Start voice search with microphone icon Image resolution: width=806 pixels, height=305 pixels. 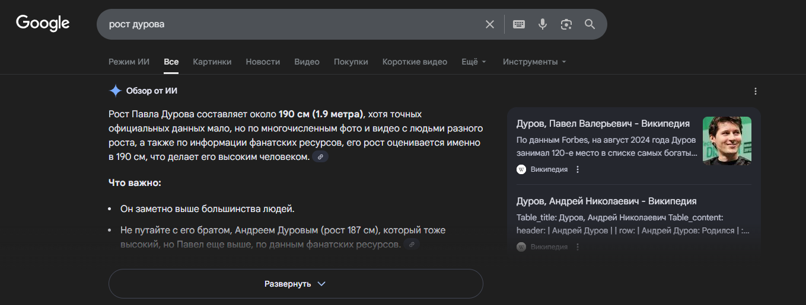point(542,24)
